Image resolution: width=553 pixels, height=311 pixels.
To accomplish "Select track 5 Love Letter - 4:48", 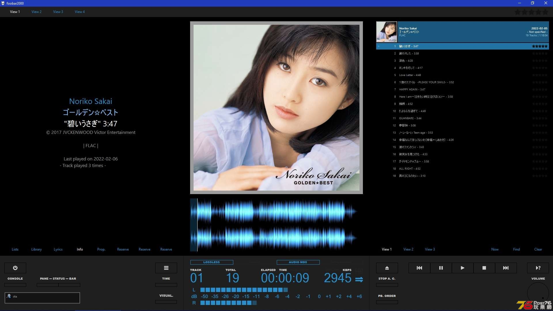I will click(x=463, y=75).
